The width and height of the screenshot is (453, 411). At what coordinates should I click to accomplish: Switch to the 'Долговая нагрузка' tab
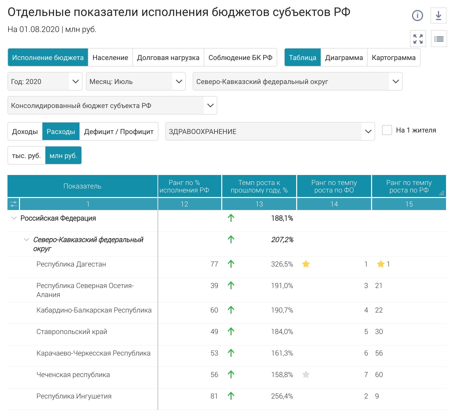[168, 57]
